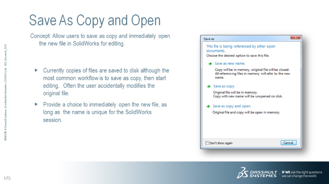Choose Save as copy and open
329x184 pixels.
pos(231,106)
